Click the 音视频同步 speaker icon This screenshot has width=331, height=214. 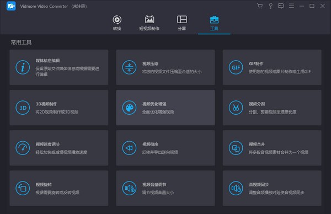pyautogui.click(x=236, y=188)
